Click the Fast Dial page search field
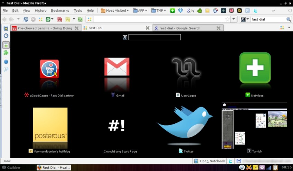293x171 pixels. tap(154, 37)
